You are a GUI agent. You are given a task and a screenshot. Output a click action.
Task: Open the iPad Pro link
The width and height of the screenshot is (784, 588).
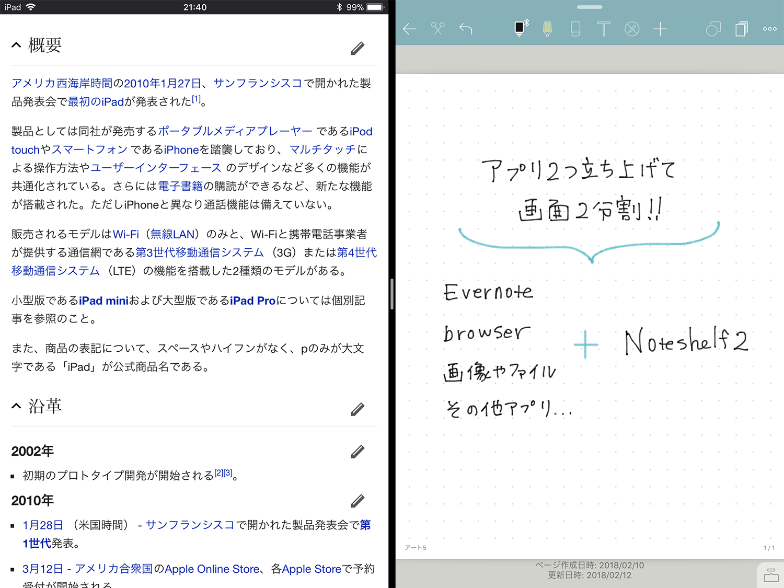(252, 301)
